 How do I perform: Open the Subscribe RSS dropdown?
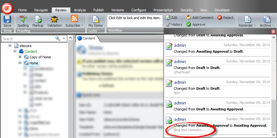point(74,21)
